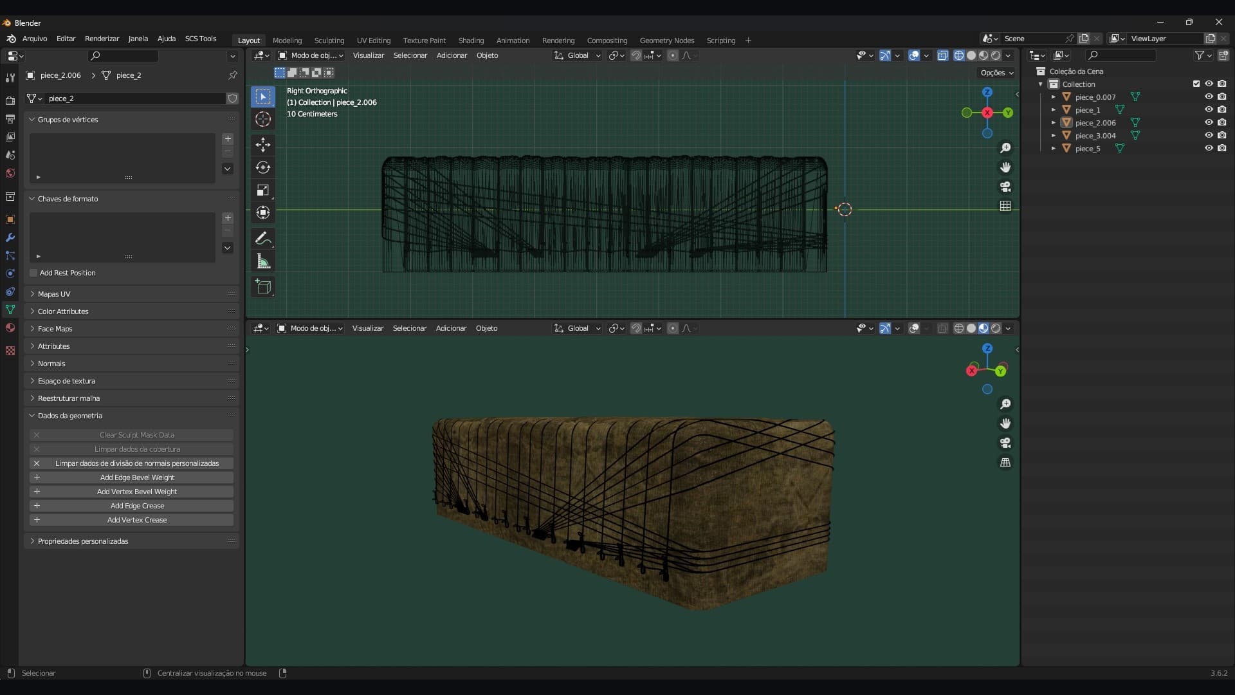Image resolution: width=1235 pixels, height=695 pixels.
Task: Expand piece_2.006 in the outliner tree
Action: (1054, 122)
